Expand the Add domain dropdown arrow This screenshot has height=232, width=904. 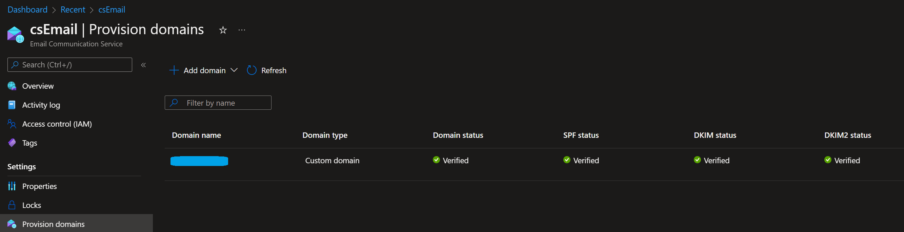point(234,70)
